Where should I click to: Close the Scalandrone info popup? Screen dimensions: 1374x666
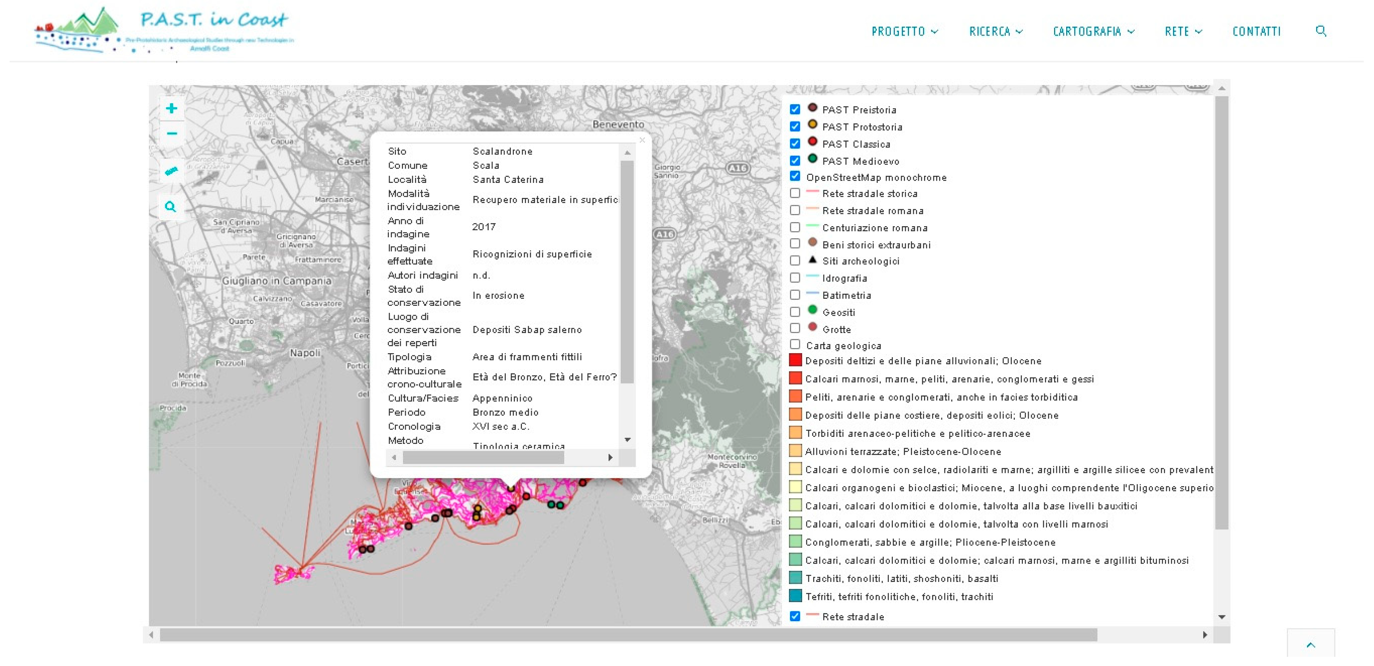(642, 140)
